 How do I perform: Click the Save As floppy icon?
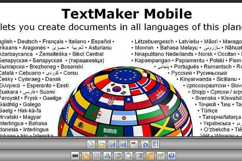123,144
